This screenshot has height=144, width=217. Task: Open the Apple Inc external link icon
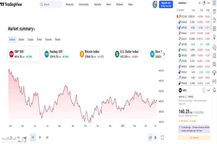[186, 97]
